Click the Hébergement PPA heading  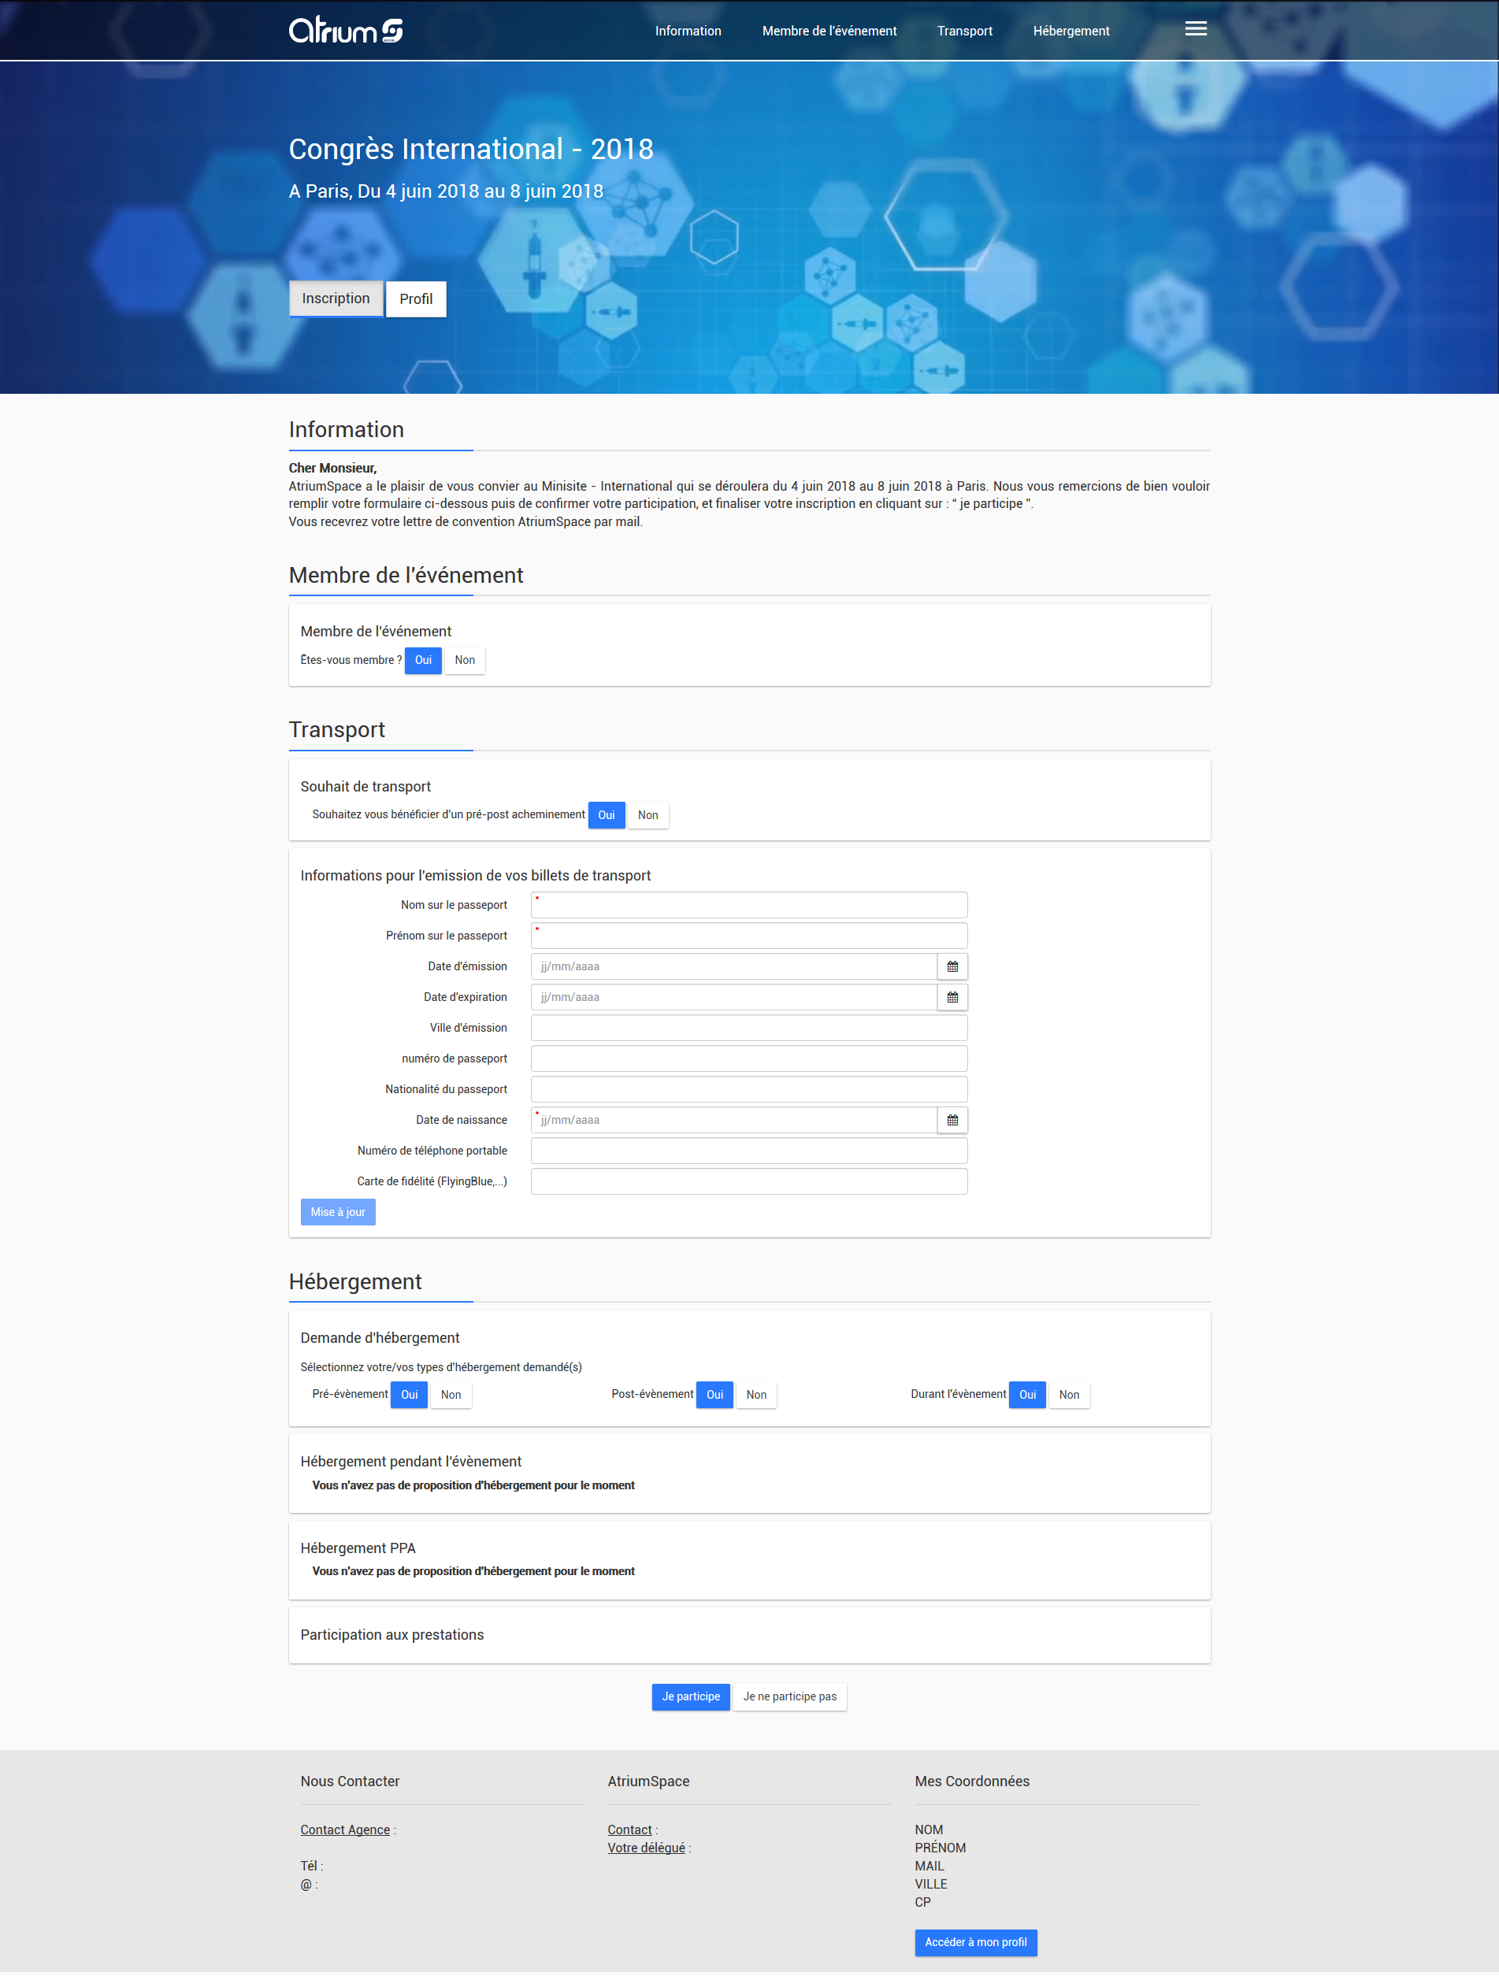pyautogui.click(x=358, y=1548)
